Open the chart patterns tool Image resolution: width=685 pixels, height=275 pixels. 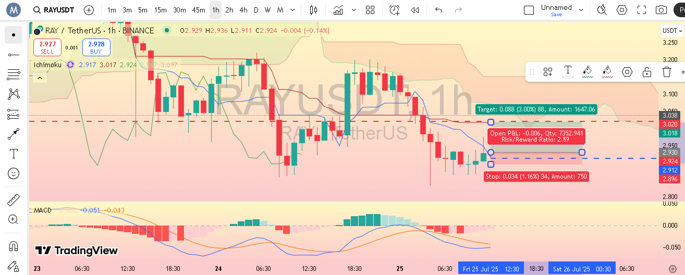tap(14, 94)
